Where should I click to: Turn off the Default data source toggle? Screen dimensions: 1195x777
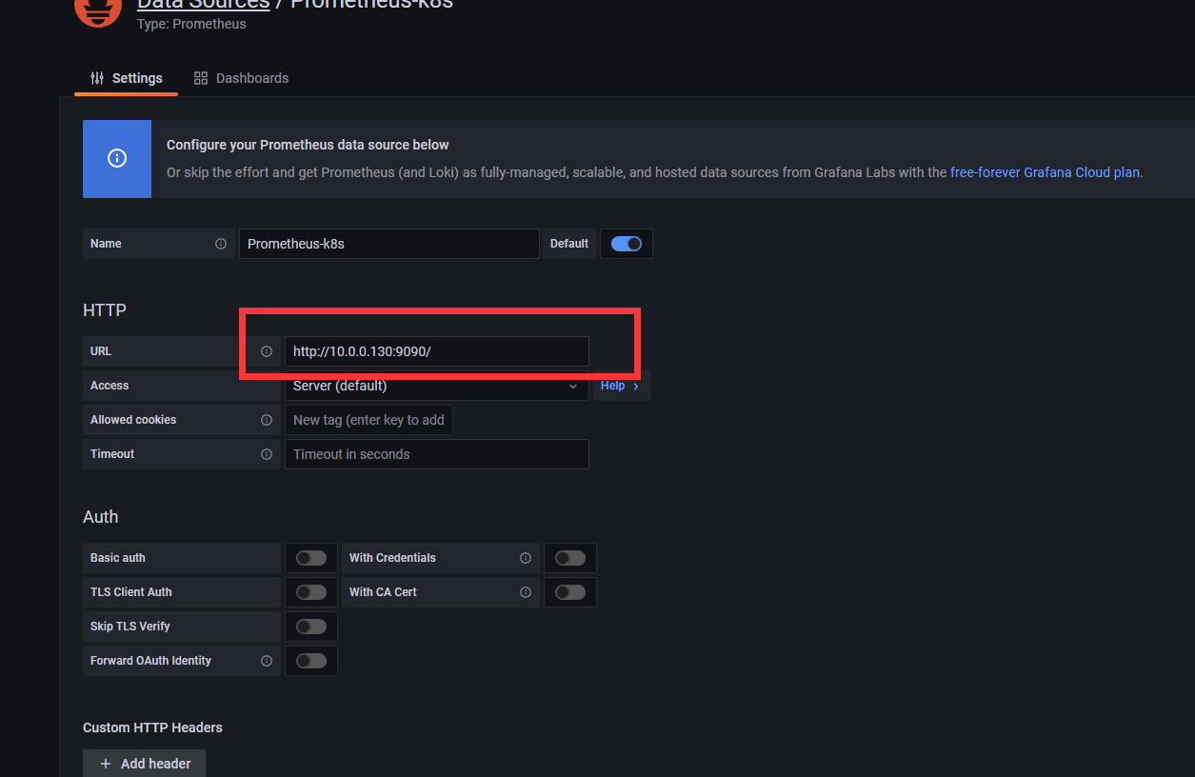[x=627, y=244]
